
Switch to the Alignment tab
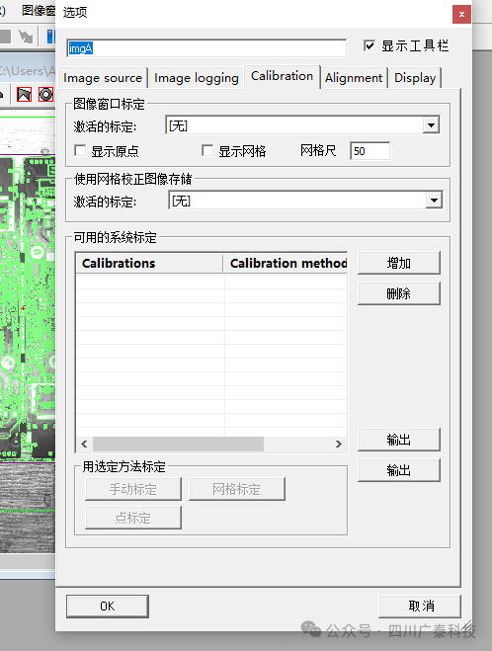click(x=354, y=78)
